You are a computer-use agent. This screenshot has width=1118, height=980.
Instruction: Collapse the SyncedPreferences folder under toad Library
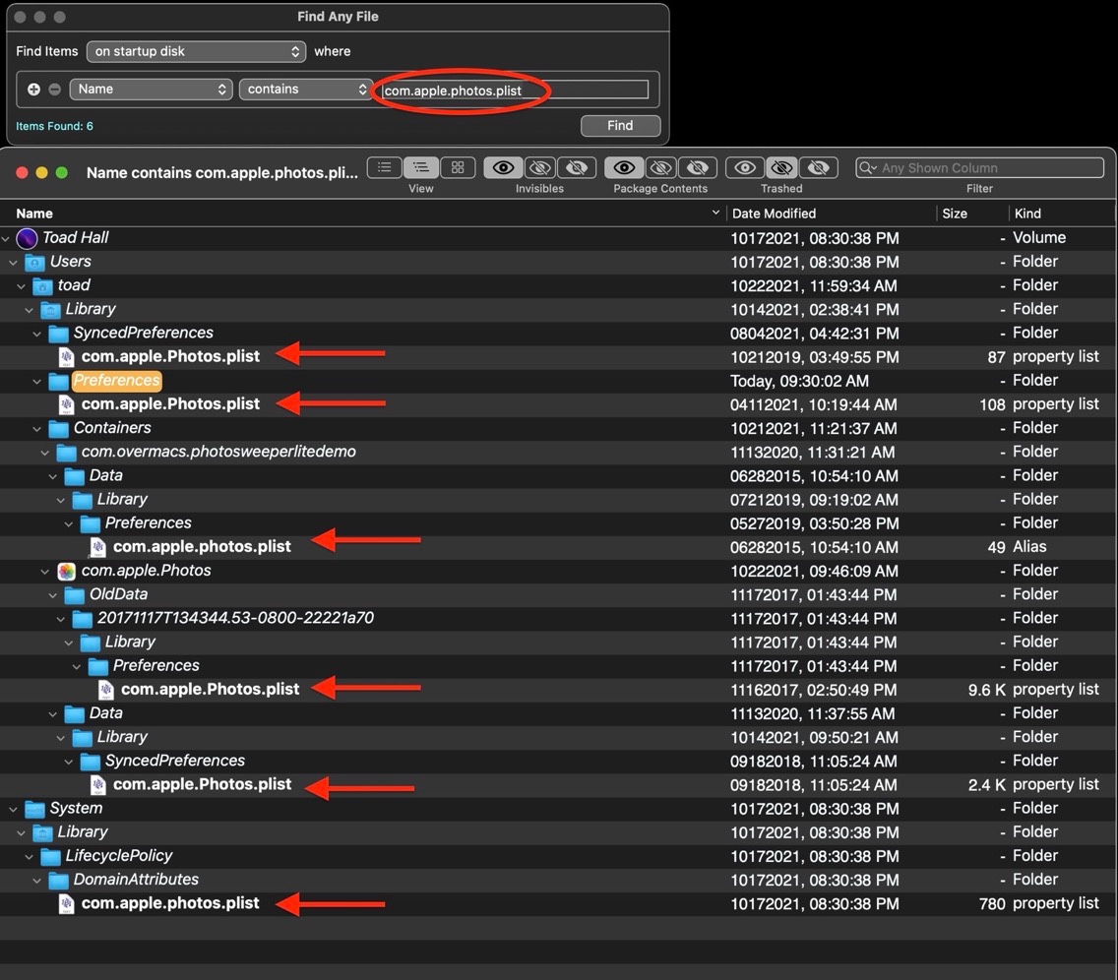36,334
